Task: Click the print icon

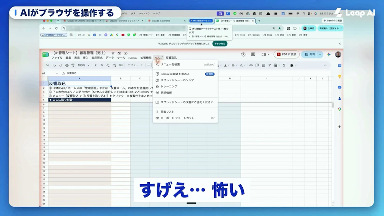Action: point(67,65)
